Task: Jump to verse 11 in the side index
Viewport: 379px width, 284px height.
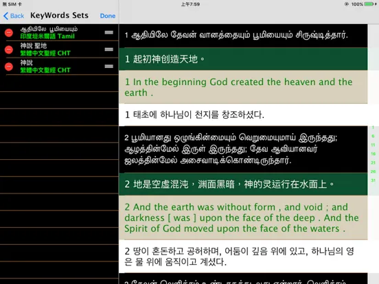Action: pos(374,145)
